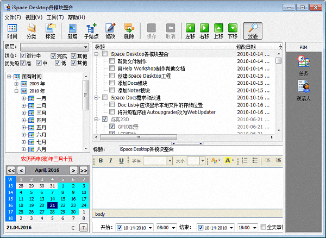Screen dimensions: 326x238
Task: Collapse the iSpace Docs需求和改进 task group
Action: [x=96, y=97]
